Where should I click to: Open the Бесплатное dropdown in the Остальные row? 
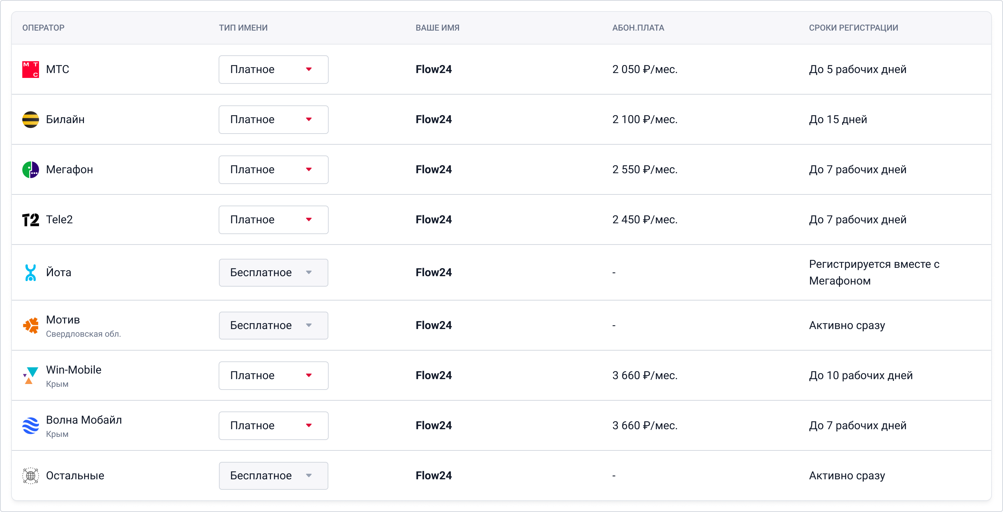273,476
